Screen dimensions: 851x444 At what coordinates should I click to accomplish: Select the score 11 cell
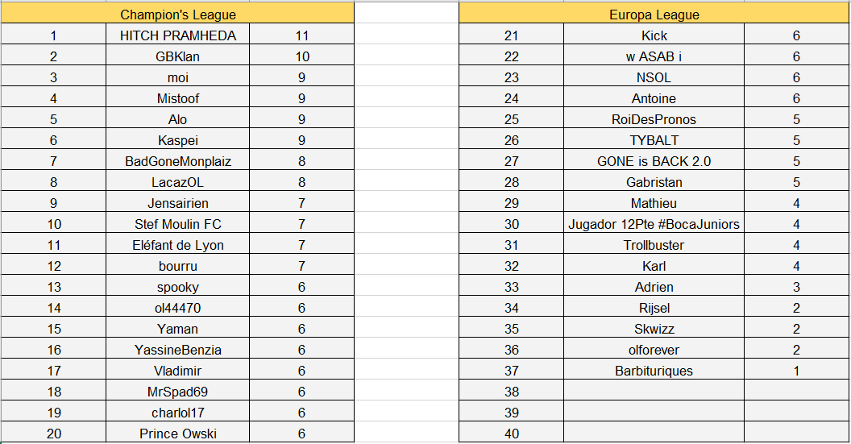click(x=302, y=35)
